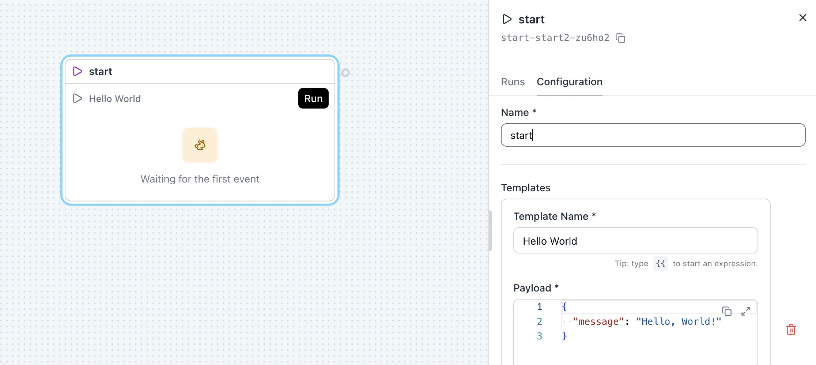Click the rabbit waiting icon in the node
The image size is (816, 365).
[200, 145]
